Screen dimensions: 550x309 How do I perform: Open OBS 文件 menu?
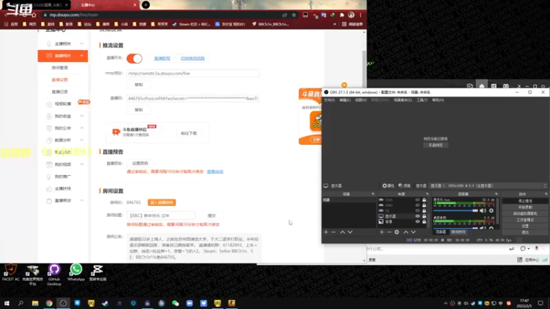coord(329,100)
